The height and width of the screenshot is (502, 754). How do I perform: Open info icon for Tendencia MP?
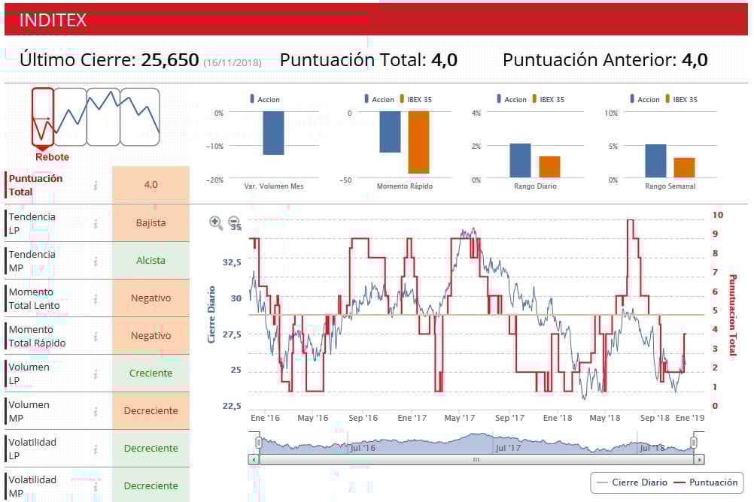tap(96, 261)
